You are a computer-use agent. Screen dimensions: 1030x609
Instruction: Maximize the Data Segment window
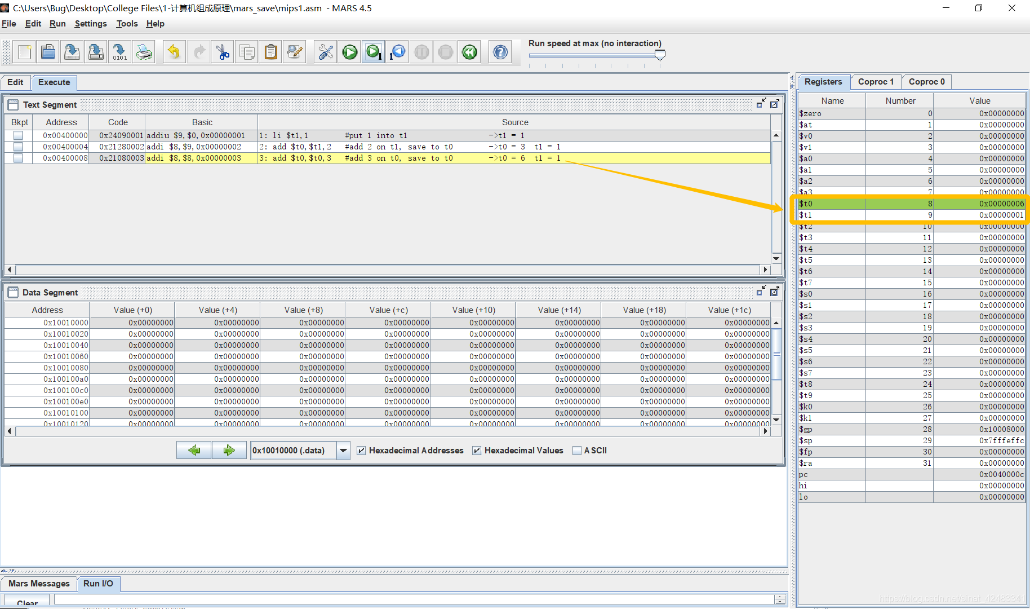coord(775,292)
